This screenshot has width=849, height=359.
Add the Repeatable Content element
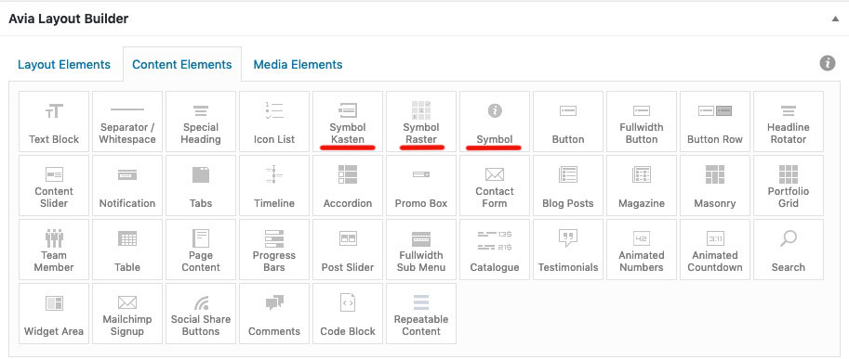(x=421, y=314)
